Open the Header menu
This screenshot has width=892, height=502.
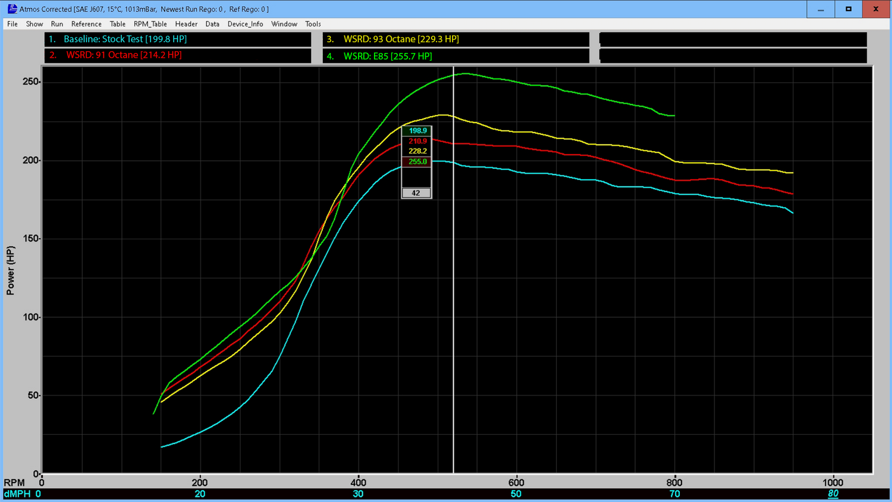186,24
